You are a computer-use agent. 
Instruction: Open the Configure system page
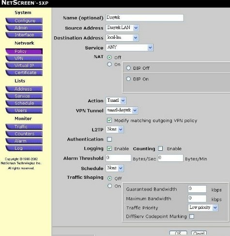(24, 21)
